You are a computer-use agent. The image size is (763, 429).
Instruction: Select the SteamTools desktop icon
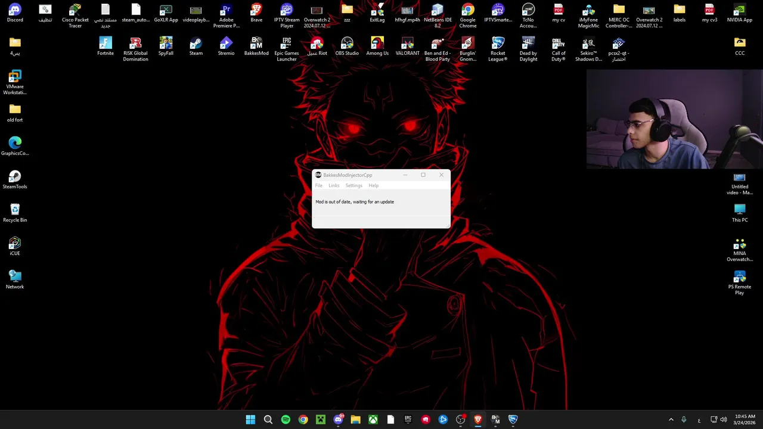15,180
